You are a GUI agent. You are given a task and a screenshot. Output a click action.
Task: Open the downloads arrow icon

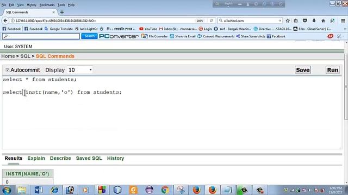pyautogui.click(x=314, y=21)
